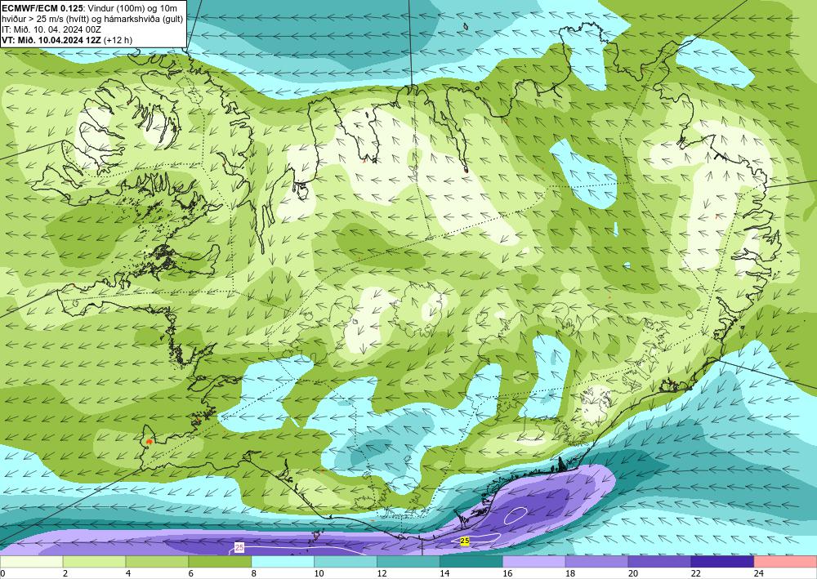Pick the dark indigo 22–24 legend swatch
817x579 pixels.
(x=722, y=561)
